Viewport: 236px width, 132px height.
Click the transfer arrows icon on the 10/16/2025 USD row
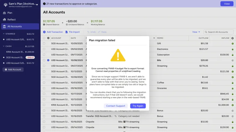115,116
